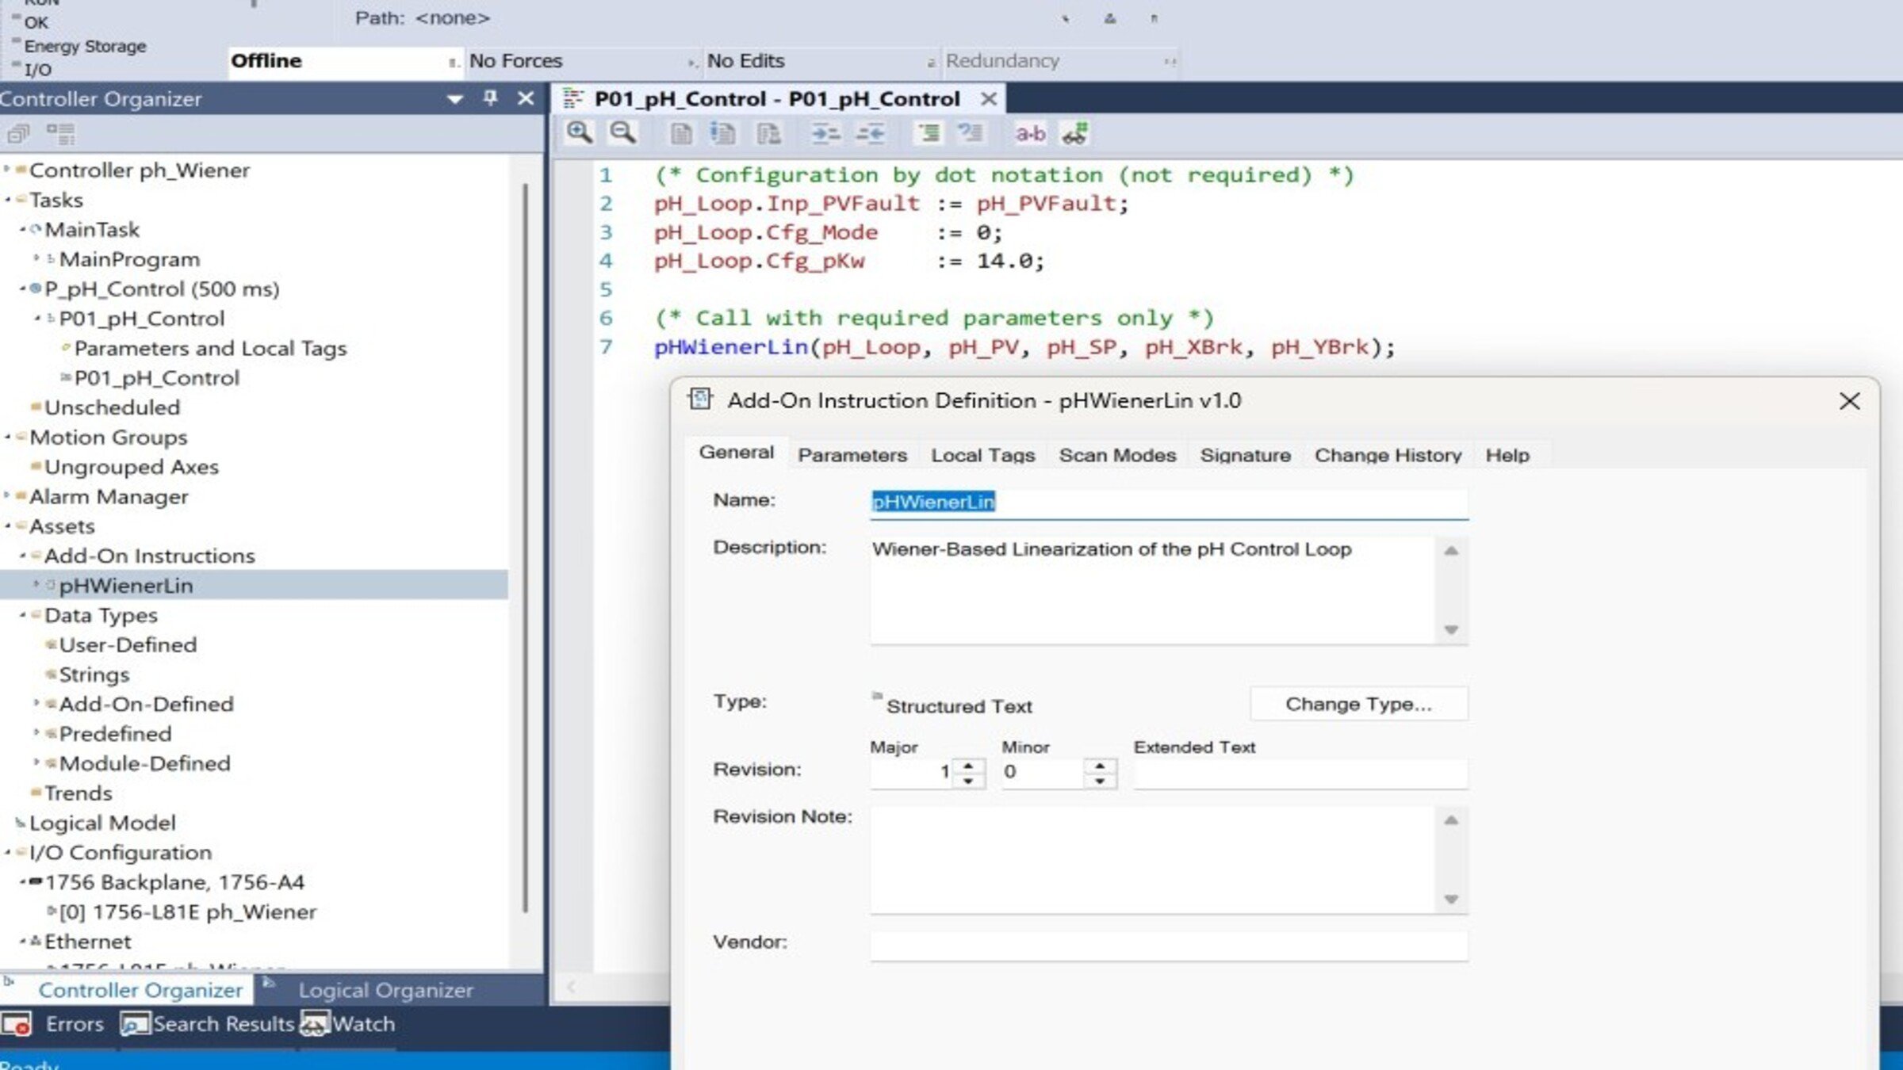Click into the Description text box
Viewport: 1903px width, 1070px height.
tap(1153, 590)
